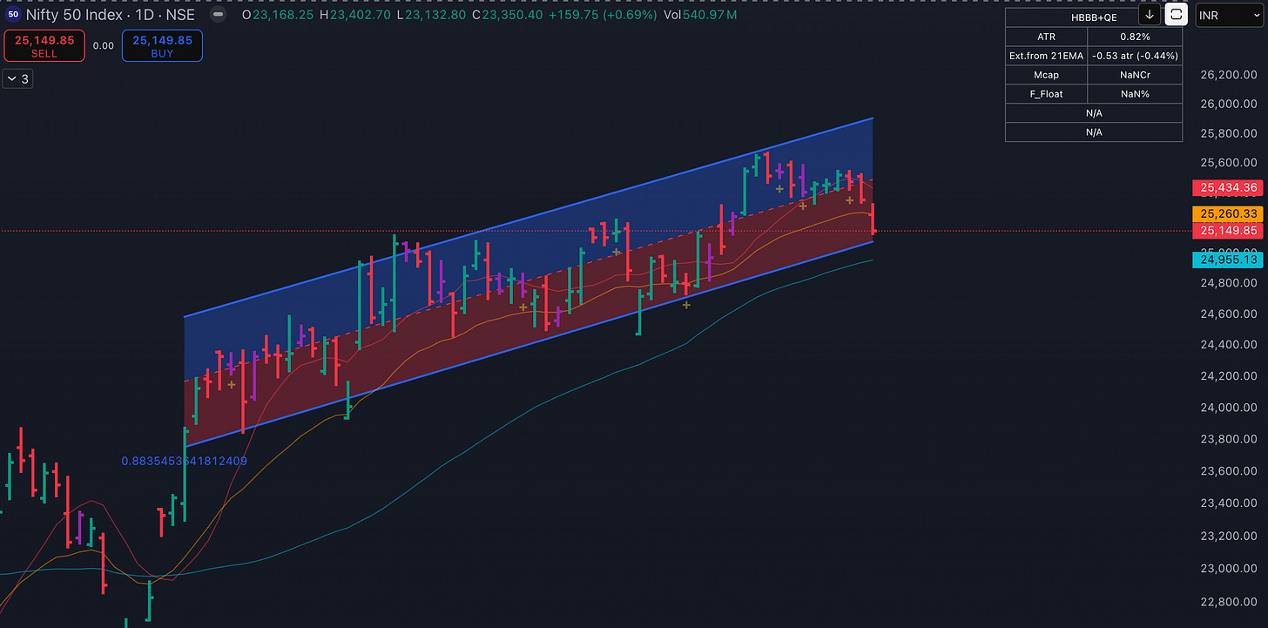This screenshot has height=628, width=1268.
Task: Click the 0.82% ATR value cell
Action: [1135, 37]
